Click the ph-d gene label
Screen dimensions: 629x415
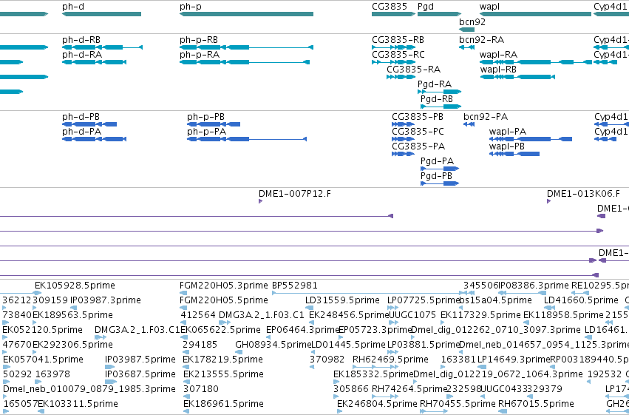click(x=73, y=7)
